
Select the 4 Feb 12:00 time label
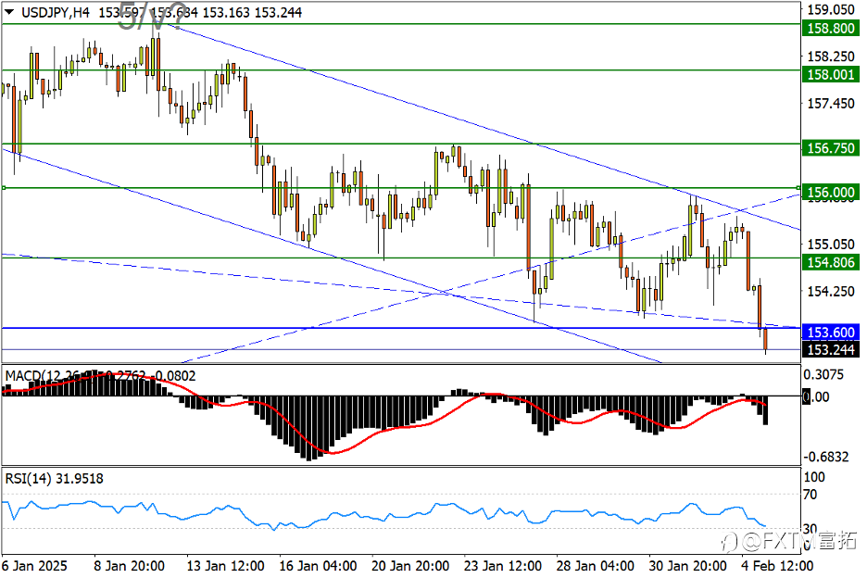click(x=777, y=566)
